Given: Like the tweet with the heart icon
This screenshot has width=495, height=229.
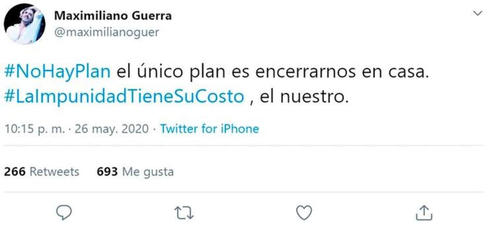Looking at the screenshot, I should click(x=305, y=212).
